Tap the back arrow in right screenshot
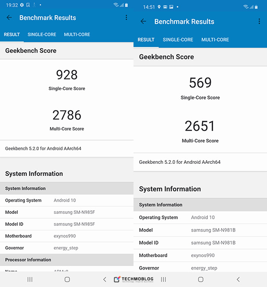 tap(143, 21)
